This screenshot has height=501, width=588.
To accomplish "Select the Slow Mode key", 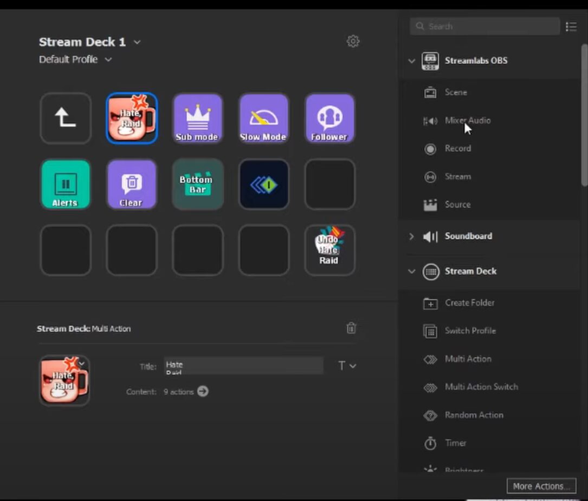I will 263,118.
